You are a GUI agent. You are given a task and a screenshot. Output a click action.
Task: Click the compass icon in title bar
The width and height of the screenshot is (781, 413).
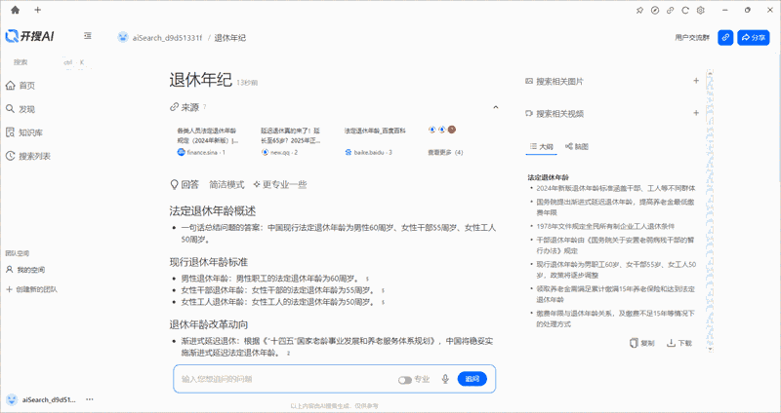coord(655,11)
